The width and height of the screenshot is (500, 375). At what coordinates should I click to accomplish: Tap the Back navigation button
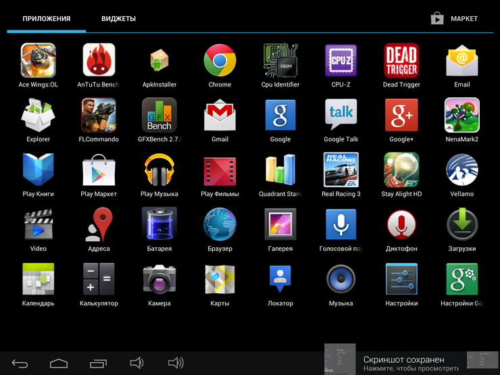20,364
